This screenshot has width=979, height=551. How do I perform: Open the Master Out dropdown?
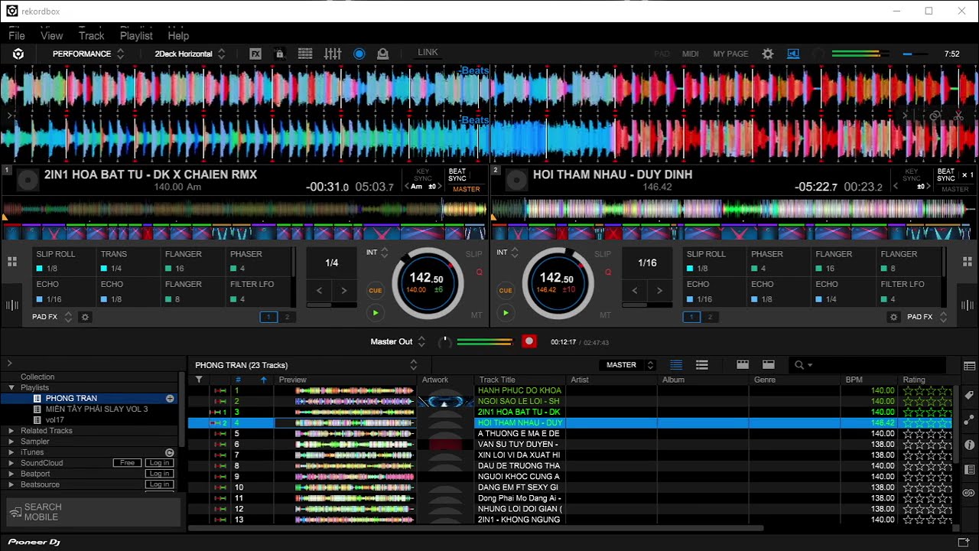coord(398,341)
